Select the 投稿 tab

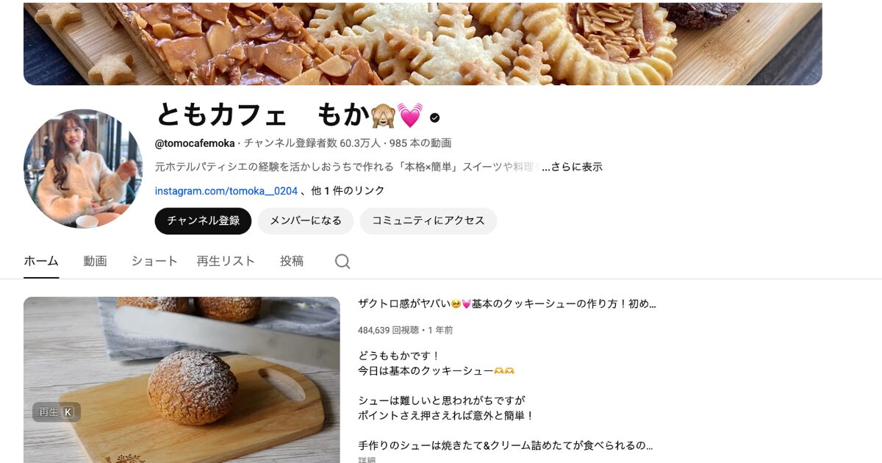click(x=292, y=261)
